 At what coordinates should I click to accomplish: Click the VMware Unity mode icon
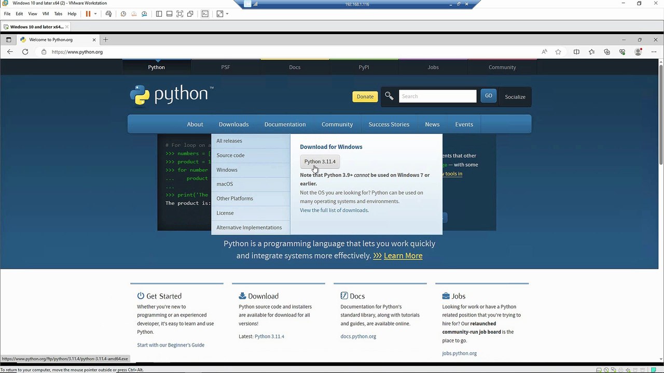pos(190,14)
